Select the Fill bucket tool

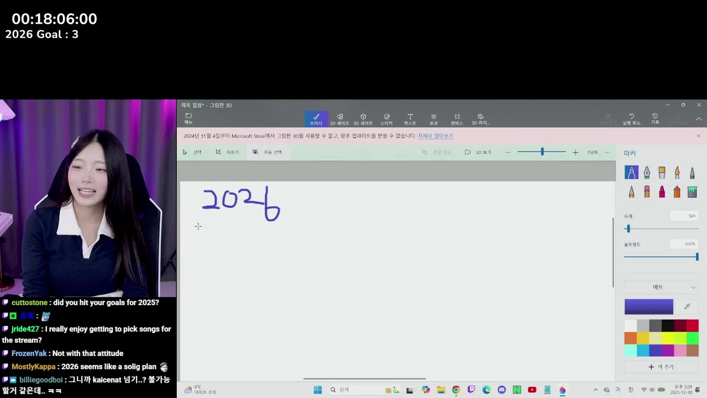[692, 192]
